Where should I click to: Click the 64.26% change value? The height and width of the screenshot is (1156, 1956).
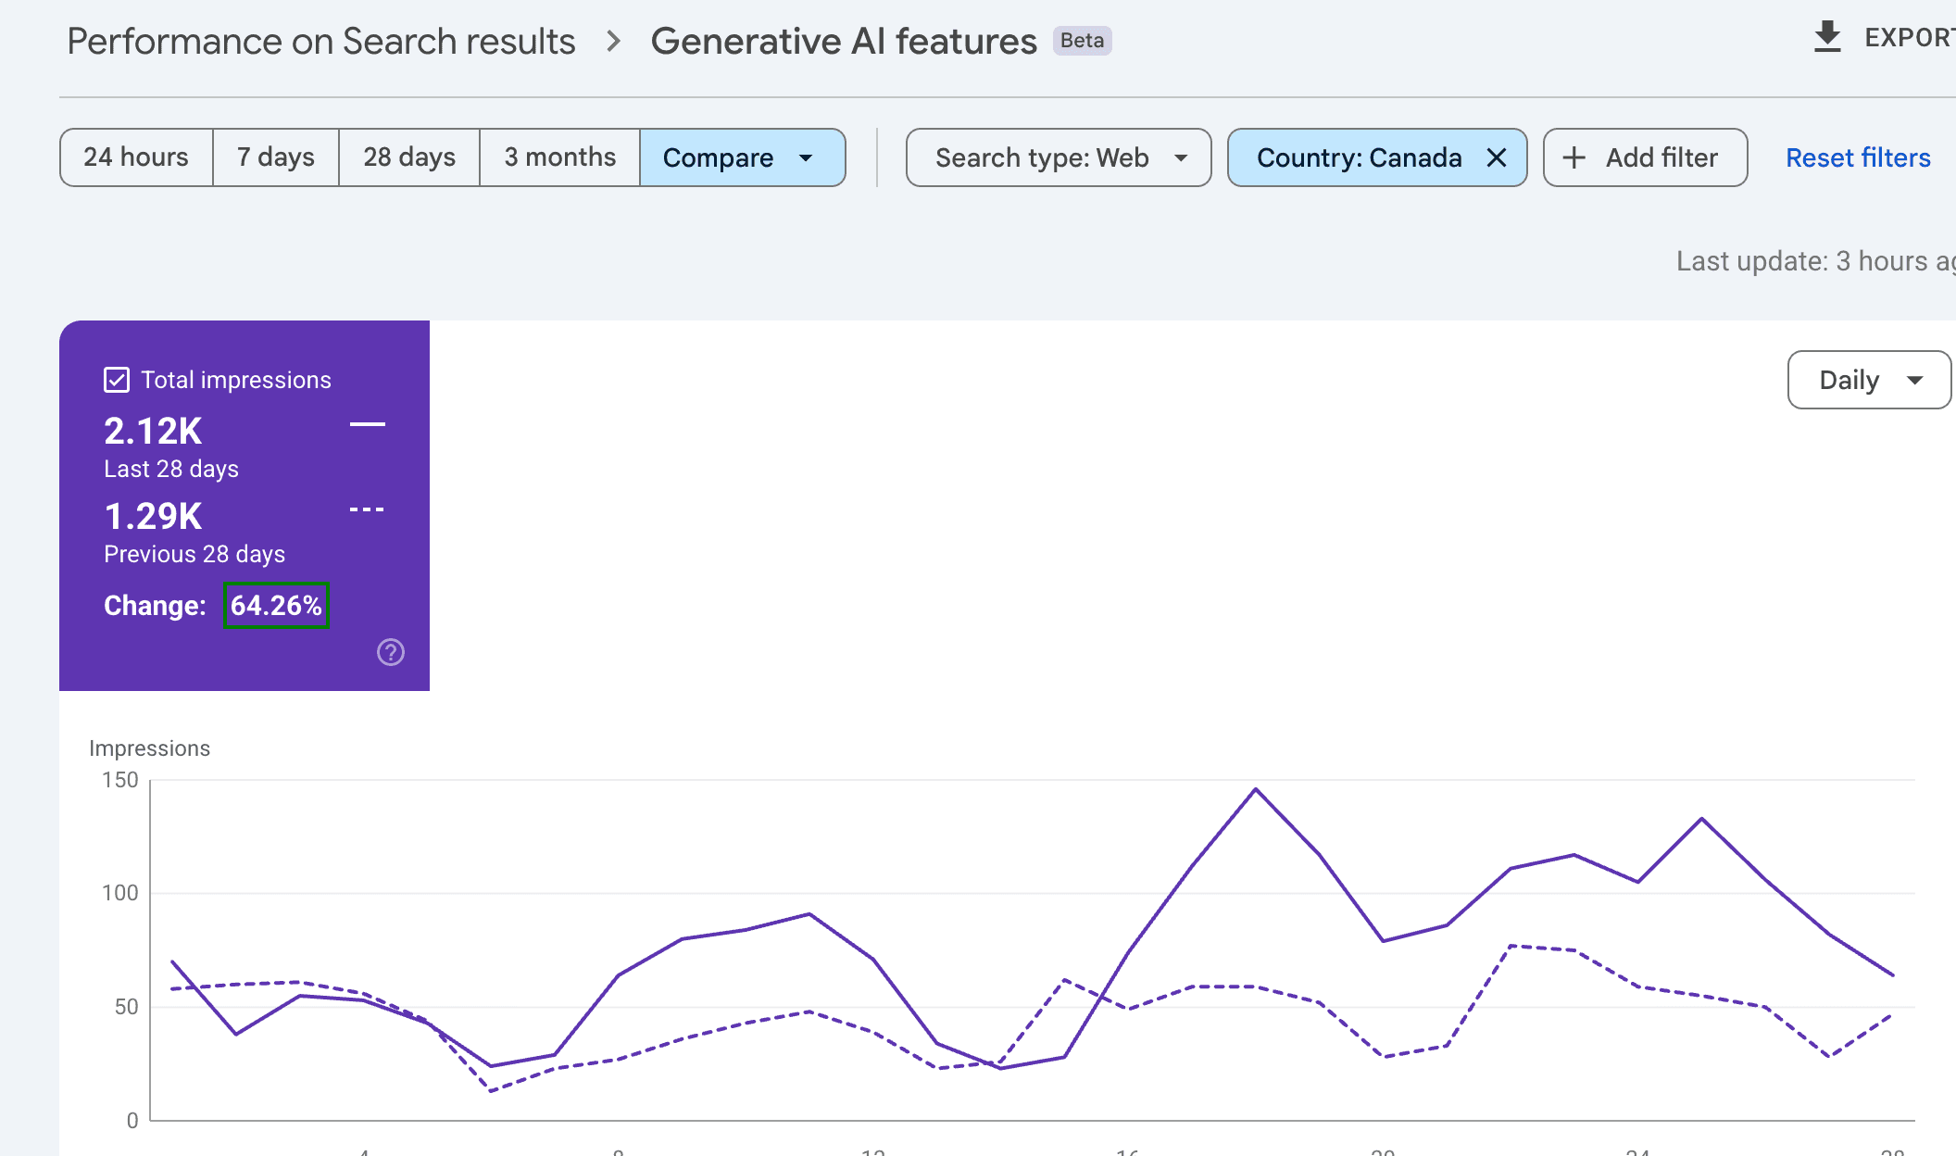[x=276, y=605]
